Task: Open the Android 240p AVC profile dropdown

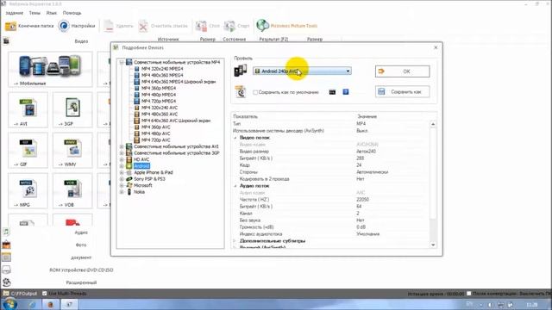Action: (302, 71)
